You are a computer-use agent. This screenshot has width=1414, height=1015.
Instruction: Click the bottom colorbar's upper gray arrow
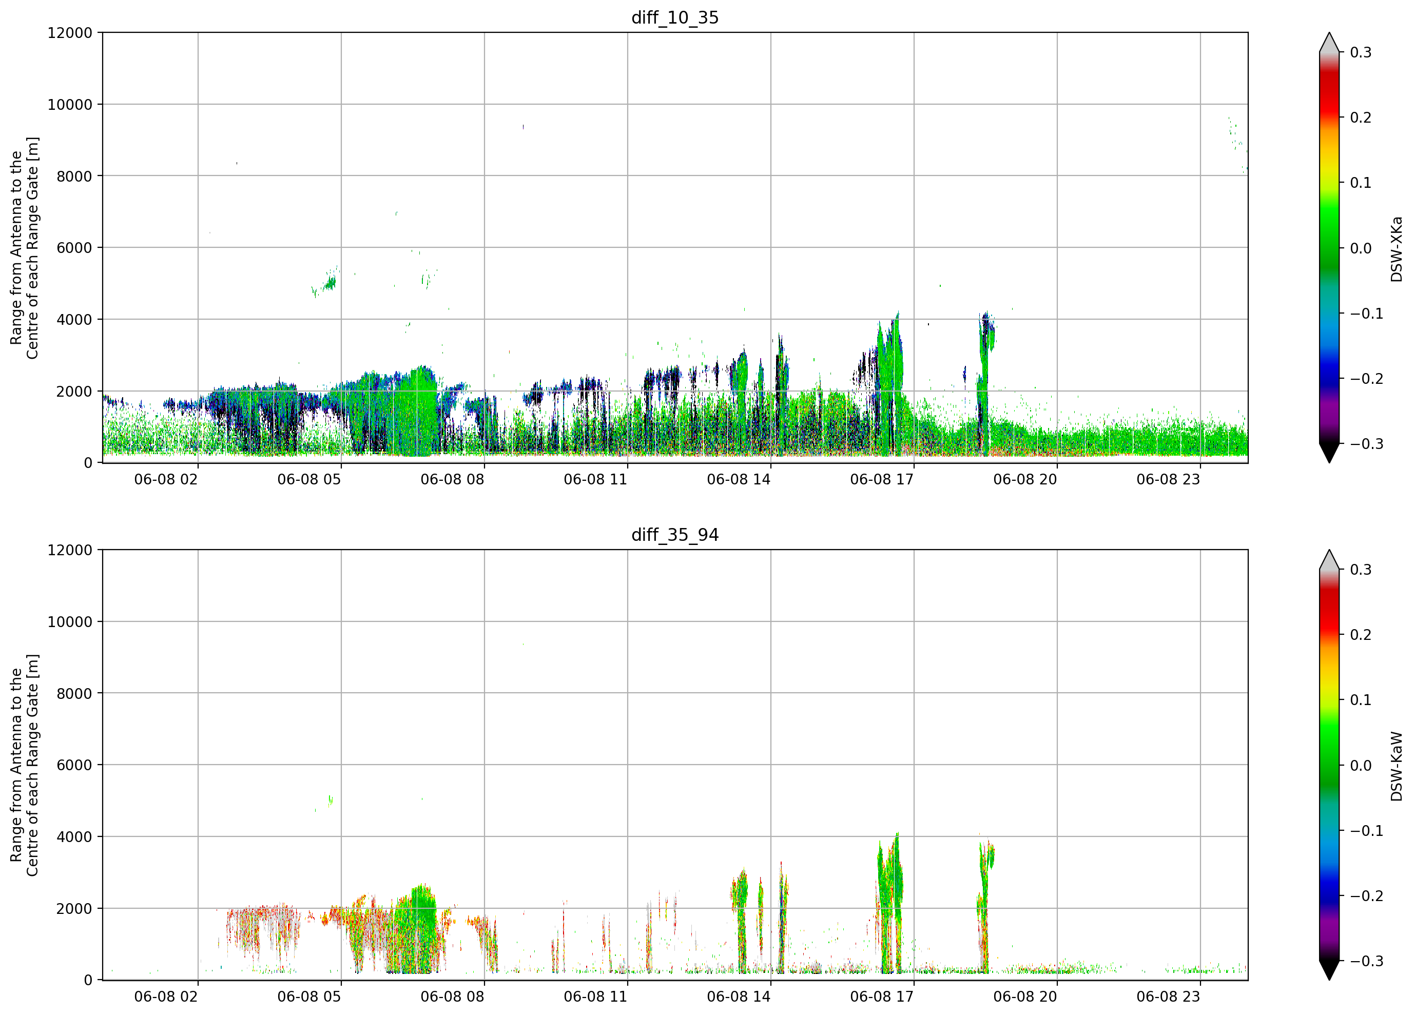[x=1329, y=560]
